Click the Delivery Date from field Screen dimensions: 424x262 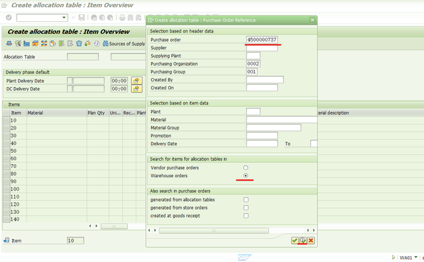(262, 144)
